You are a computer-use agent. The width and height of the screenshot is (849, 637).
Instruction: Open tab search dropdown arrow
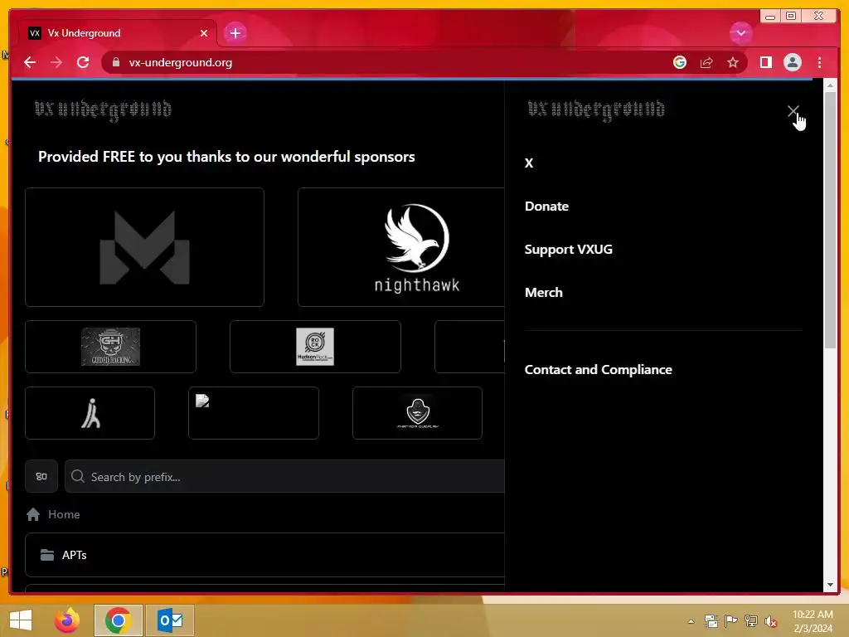click(x=740, y=33)
